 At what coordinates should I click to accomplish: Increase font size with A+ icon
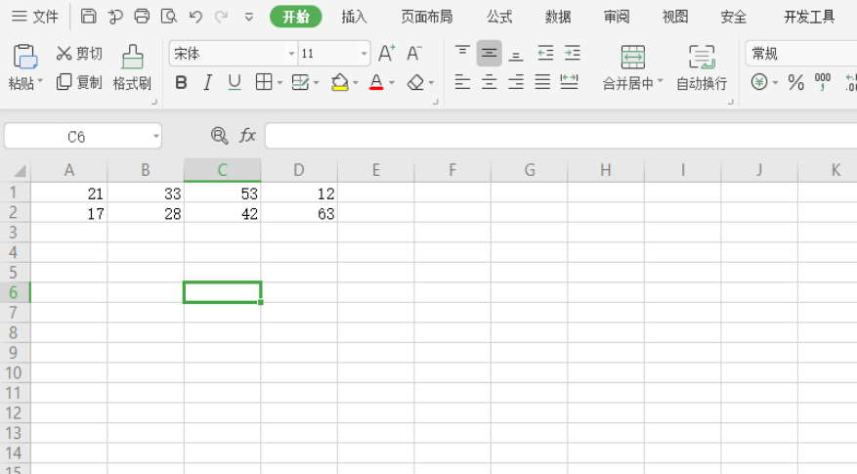tap(387, 53)
